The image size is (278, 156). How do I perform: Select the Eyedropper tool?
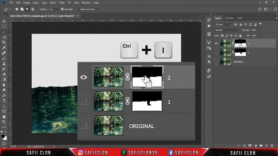click(x=4, y=48)
